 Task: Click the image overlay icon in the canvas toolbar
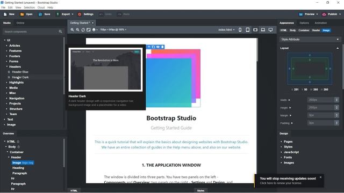(88, 29)
